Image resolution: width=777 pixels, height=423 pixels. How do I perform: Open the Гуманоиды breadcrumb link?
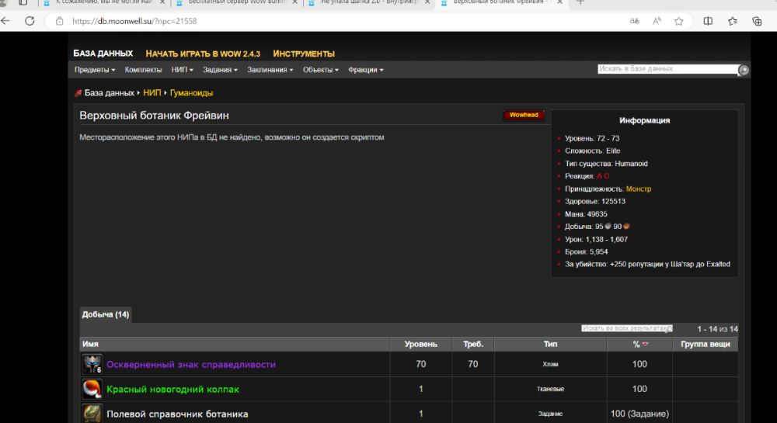[x=191, y=92]
